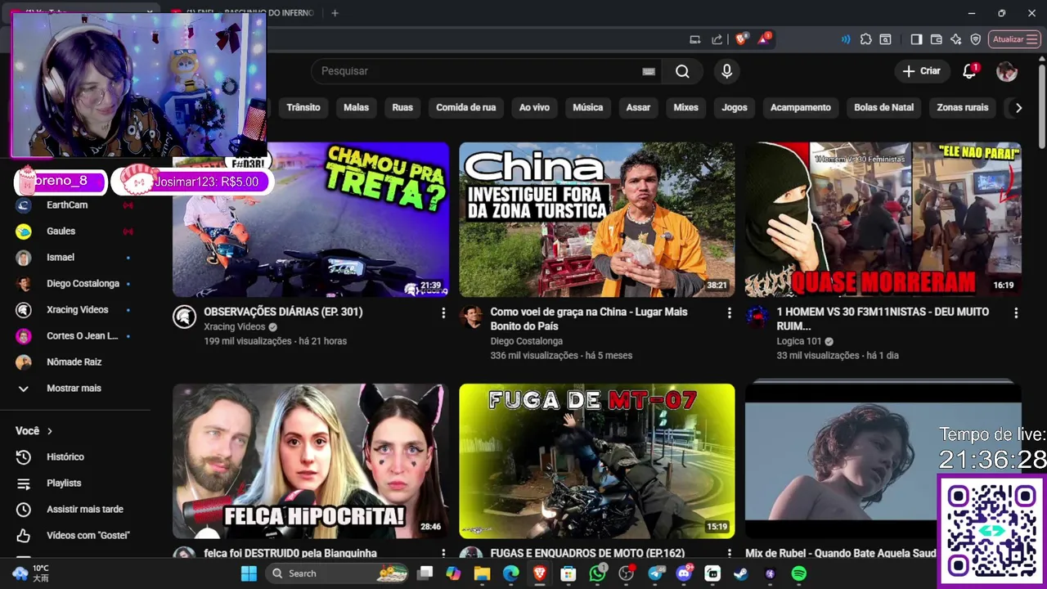Open Diego Costalonga channel under China video
The image size is (1047, 589).
tap(526, 341)
